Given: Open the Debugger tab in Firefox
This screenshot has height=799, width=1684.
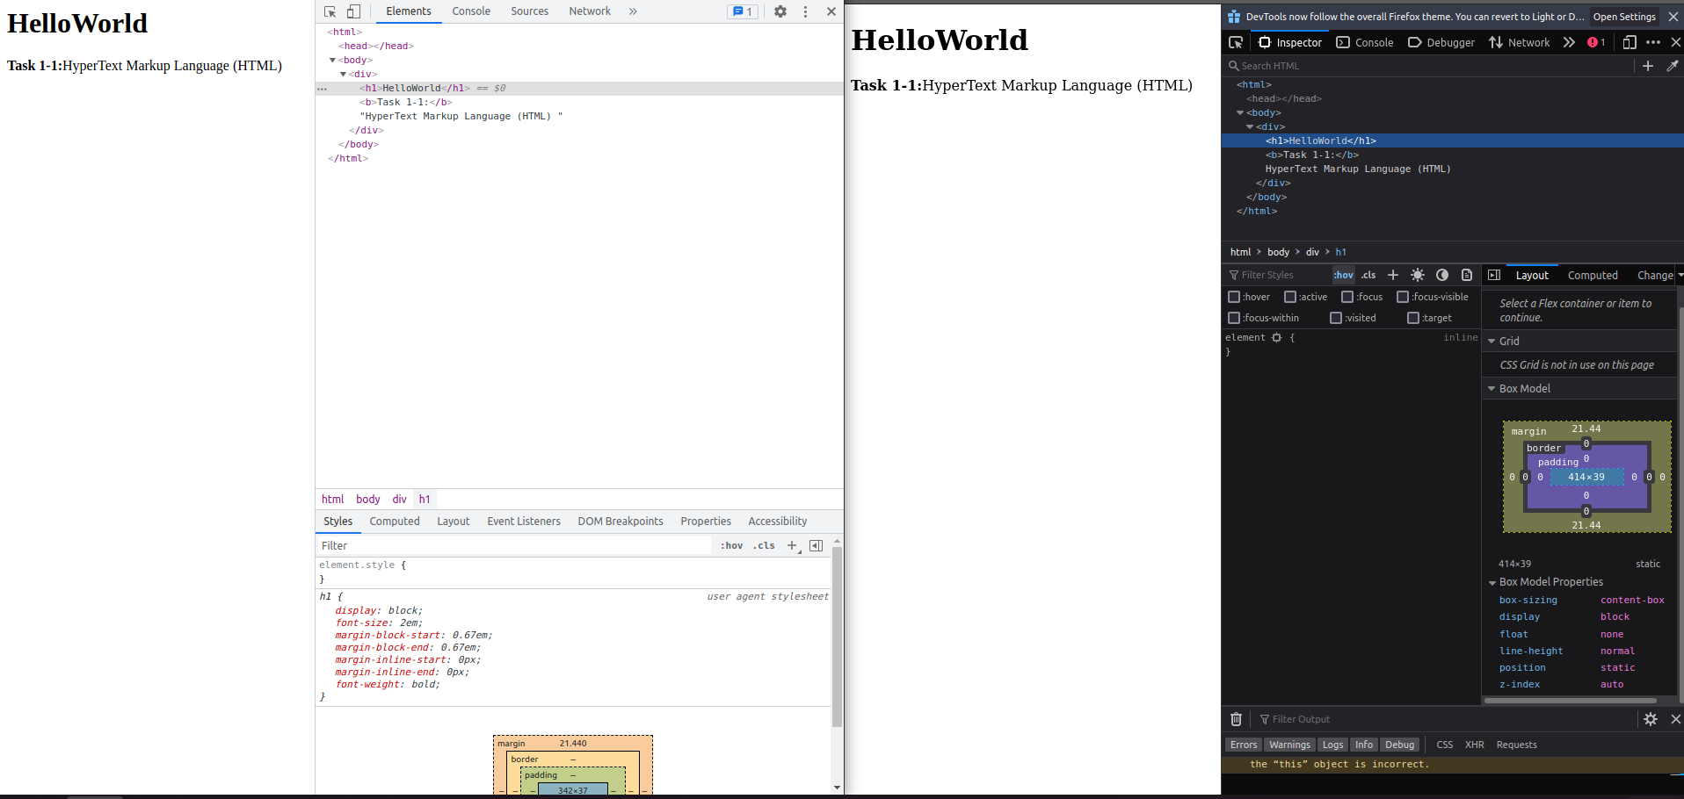Looking at the screenshot, I should coord(1441,42).
